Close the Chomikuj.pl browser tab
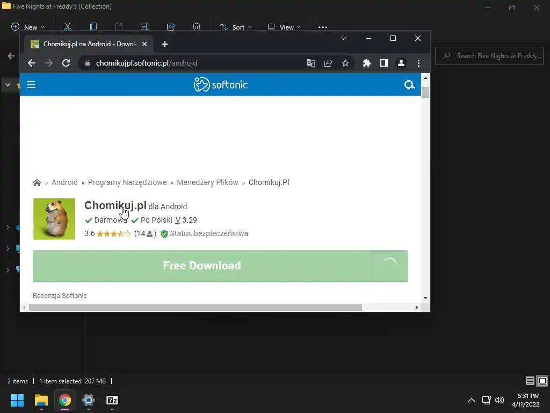The image size is (550, 413). pyautogui.click(x=144, y=44)
